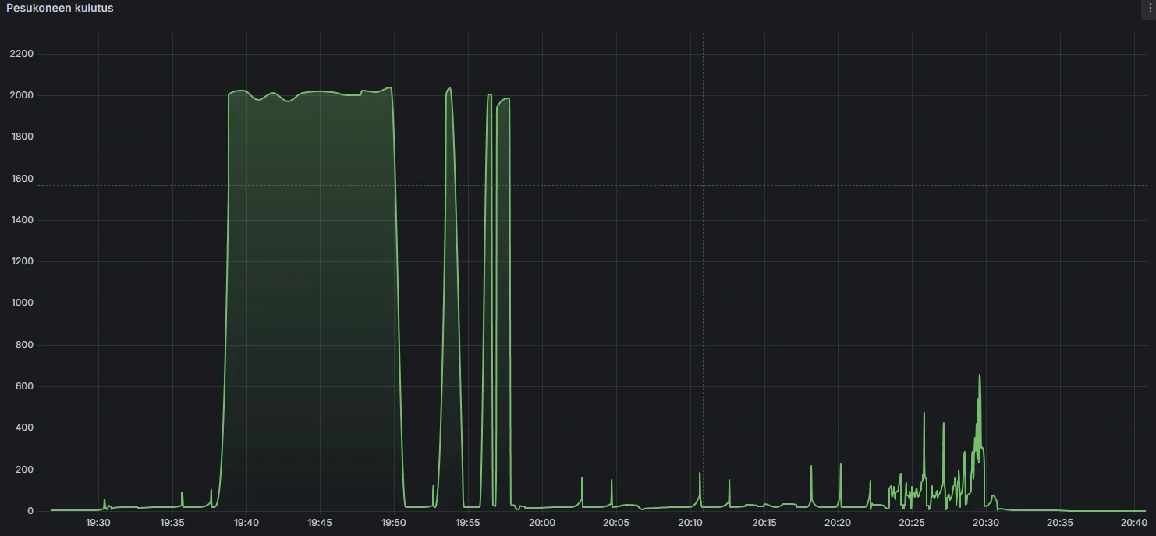Click the spike at 20:20 near 200
This screenshot has width=1156, height=536.
click(x=840, y=466)
